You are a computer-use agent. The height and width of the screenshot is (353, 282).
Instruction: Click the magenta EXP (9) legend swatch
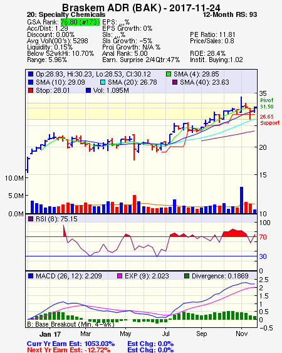click(x=120, y=276)
